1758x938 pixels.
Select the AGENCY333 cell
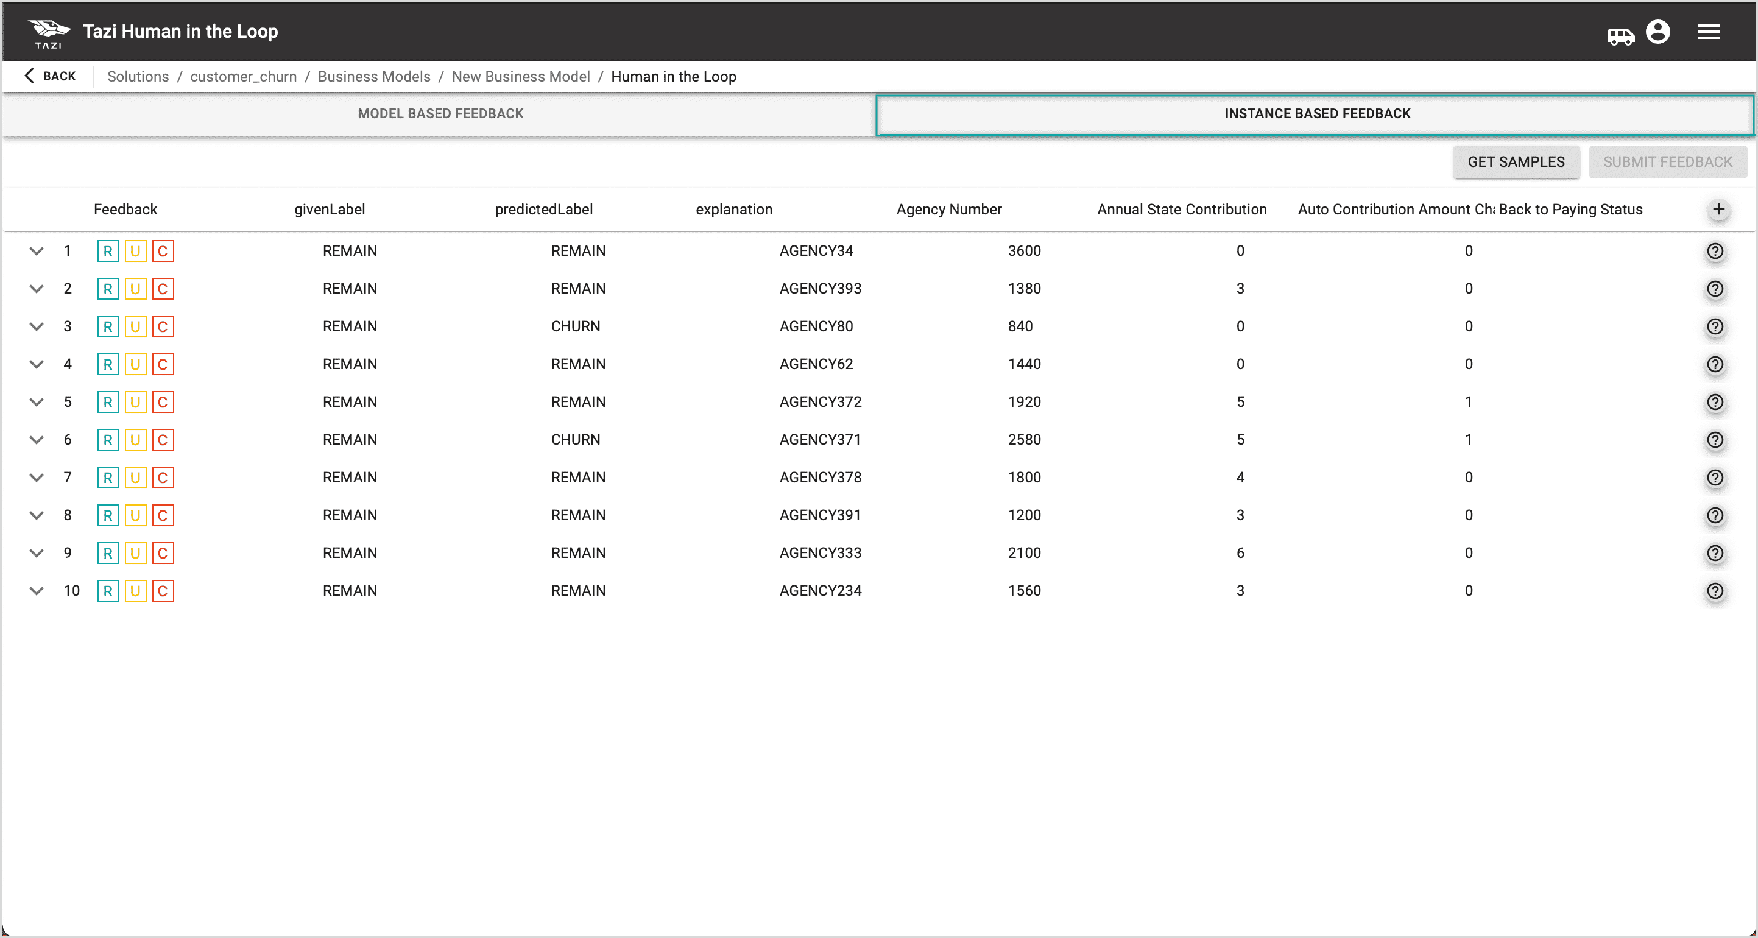[x=821, y=553]
